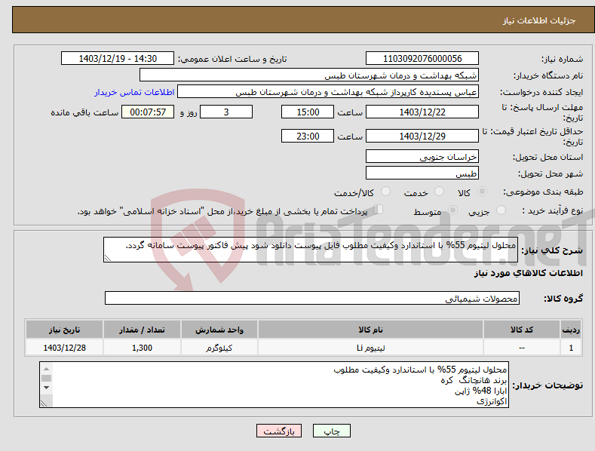The height and width of the screenshot is (451, 595).
Task: Click the نام کالا column header
Action: pos(371,330)
